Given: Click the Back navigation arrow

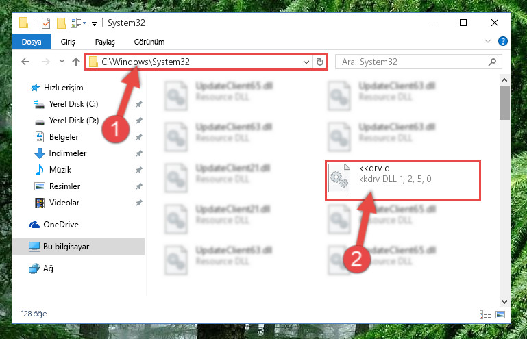Looking at the screenshot, I should (x=25, y=62).
